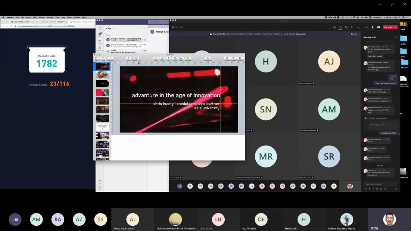The width and height of the screenshot is (411, 231).
Task: Select the Ogi Firnanda participant tile
Action: [261, 219]
